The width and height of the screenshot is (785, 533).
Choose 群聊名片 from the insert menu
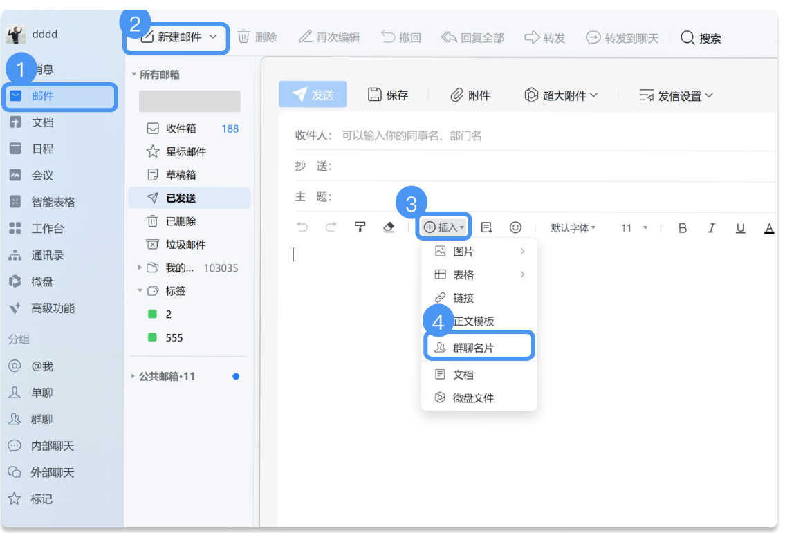coord(479,346)
